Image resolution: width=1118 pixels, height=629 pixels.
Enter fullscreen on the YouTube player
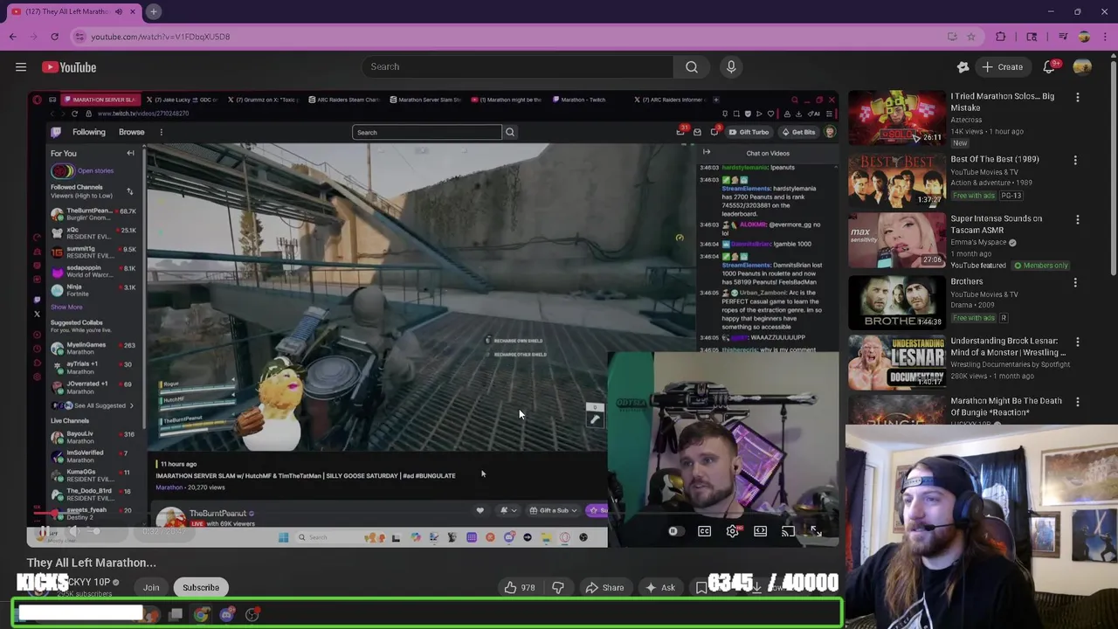click(816, 531)
